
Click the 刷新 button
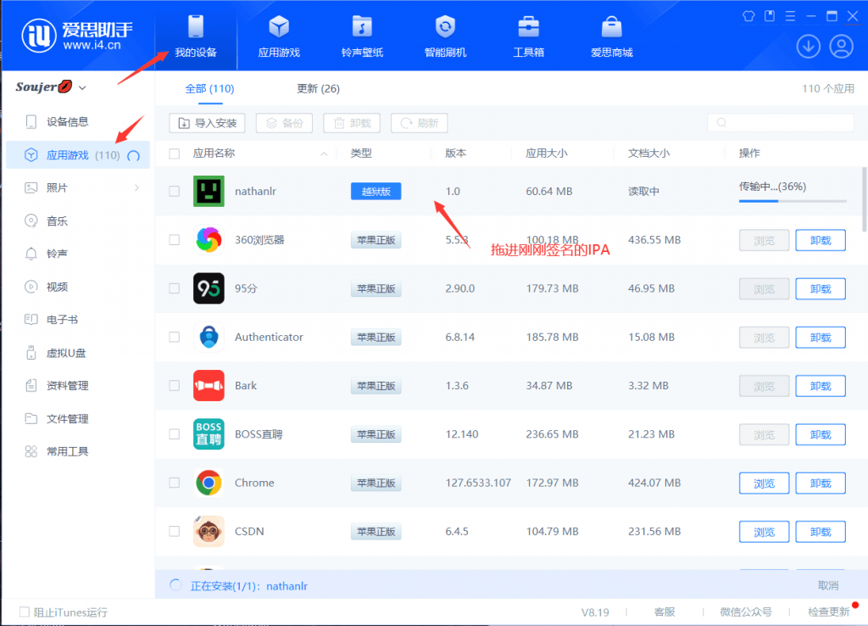coord(419,123)
